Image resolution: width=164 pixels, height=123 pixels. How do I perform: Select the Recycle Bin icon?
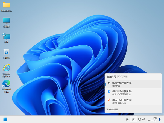point(6,54)
